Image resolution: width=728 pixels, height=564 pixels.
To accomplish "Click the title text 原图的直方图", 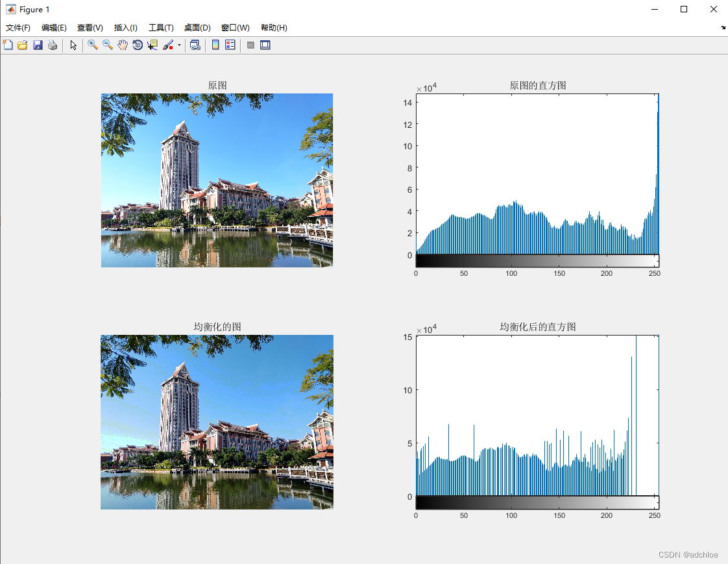I will [538, 86].
